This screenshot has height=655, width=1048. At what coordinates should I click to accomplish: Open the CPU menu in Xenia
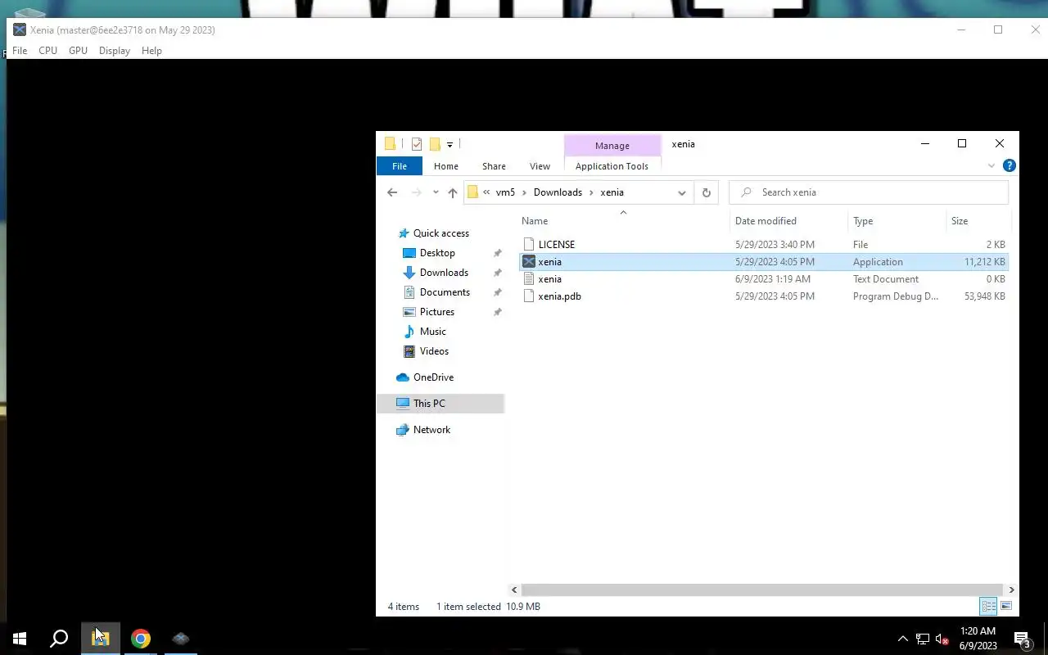[x=47, y=50]
